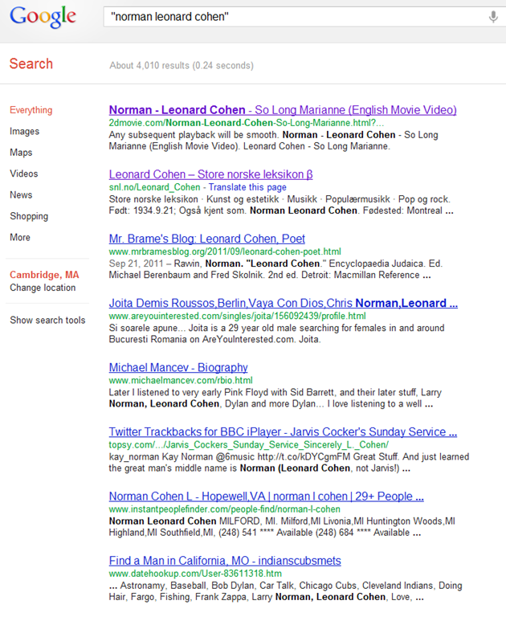The height and width of the screenshot is (617, 506).
Task: Open News search category
Action: coord(21,195)
